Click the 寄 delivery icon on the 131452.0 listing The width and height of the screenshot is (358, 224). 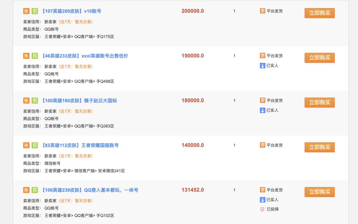pyautogui.click(x=262, y=190)
